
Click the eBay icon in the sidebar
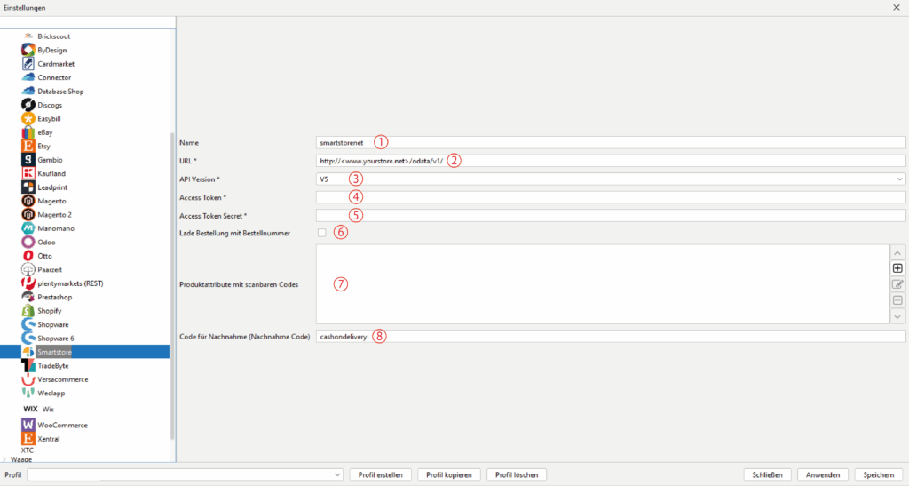28,132
